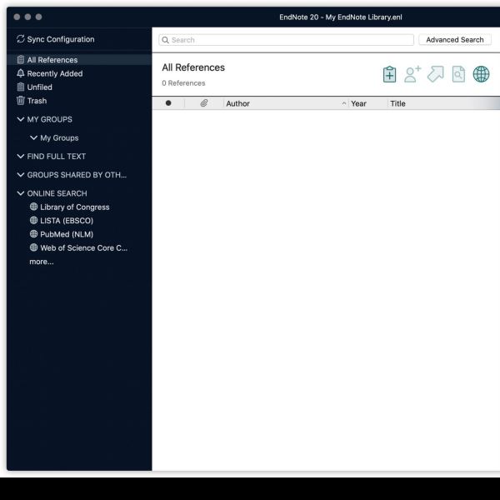Image resolution: width=500 pixels, height=500 pixels.
Task: Open Advanced Search
Action: (x=455, y=40)
